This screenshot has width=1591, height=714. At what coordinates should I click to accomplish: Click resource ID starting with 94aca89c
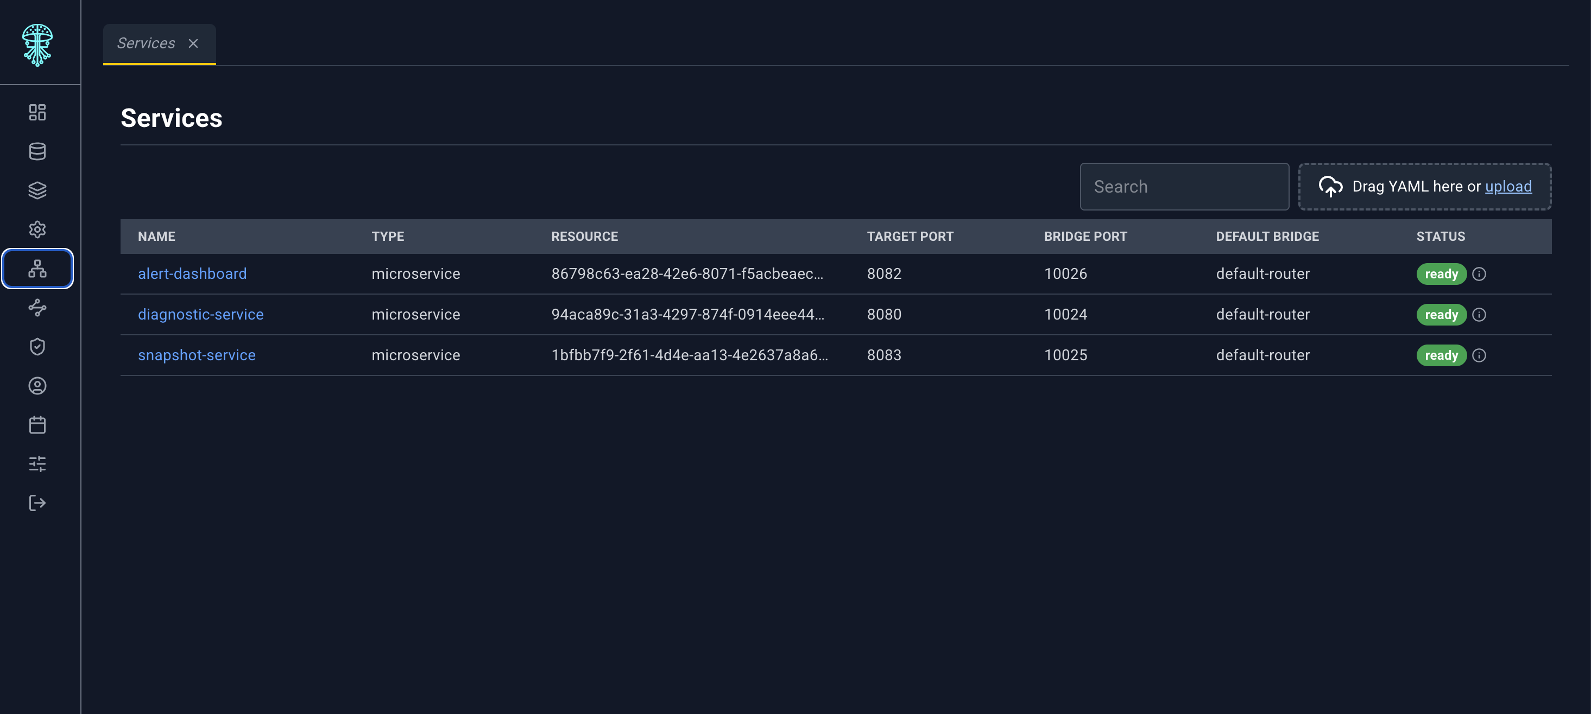click(x=687, y=314)
